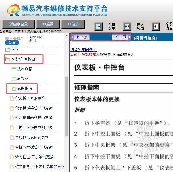The height and width of the screenshot is (172, 173).
Task: Expand the 照明 tree node
Action: pos(15,50)
